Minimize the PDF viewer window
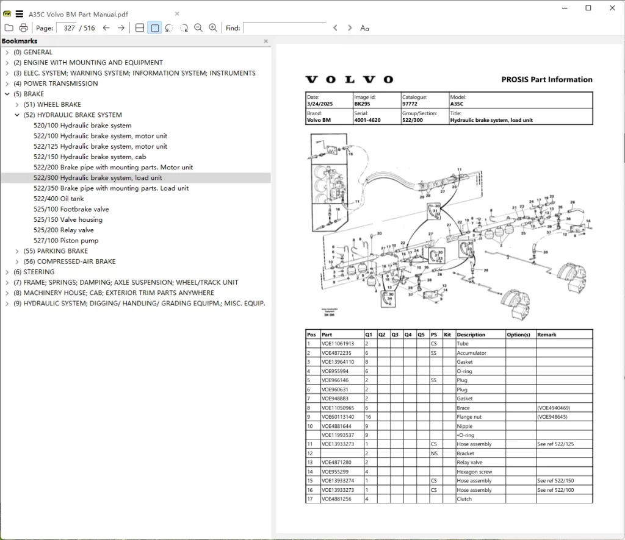 (x=565, y=8)
